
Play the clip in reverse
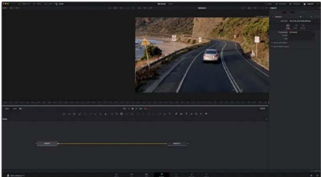click(x=129, y=109)
